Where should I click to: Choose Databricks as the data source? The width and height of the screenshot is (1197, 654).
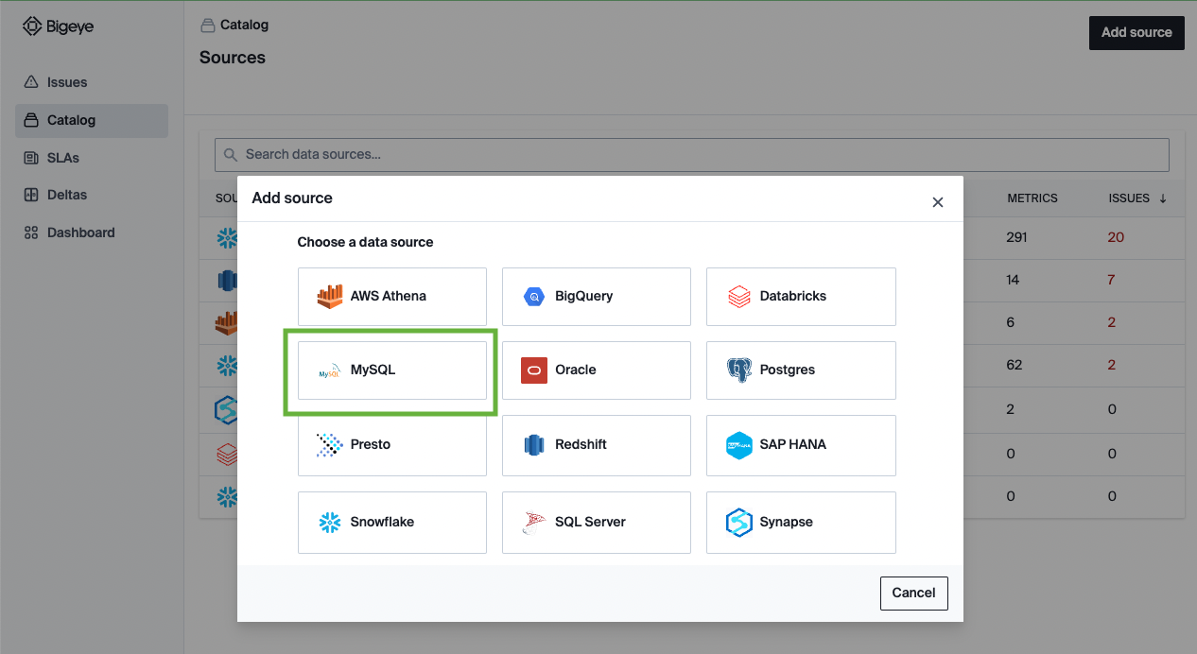pyautogui.click(x=801, y=296)
